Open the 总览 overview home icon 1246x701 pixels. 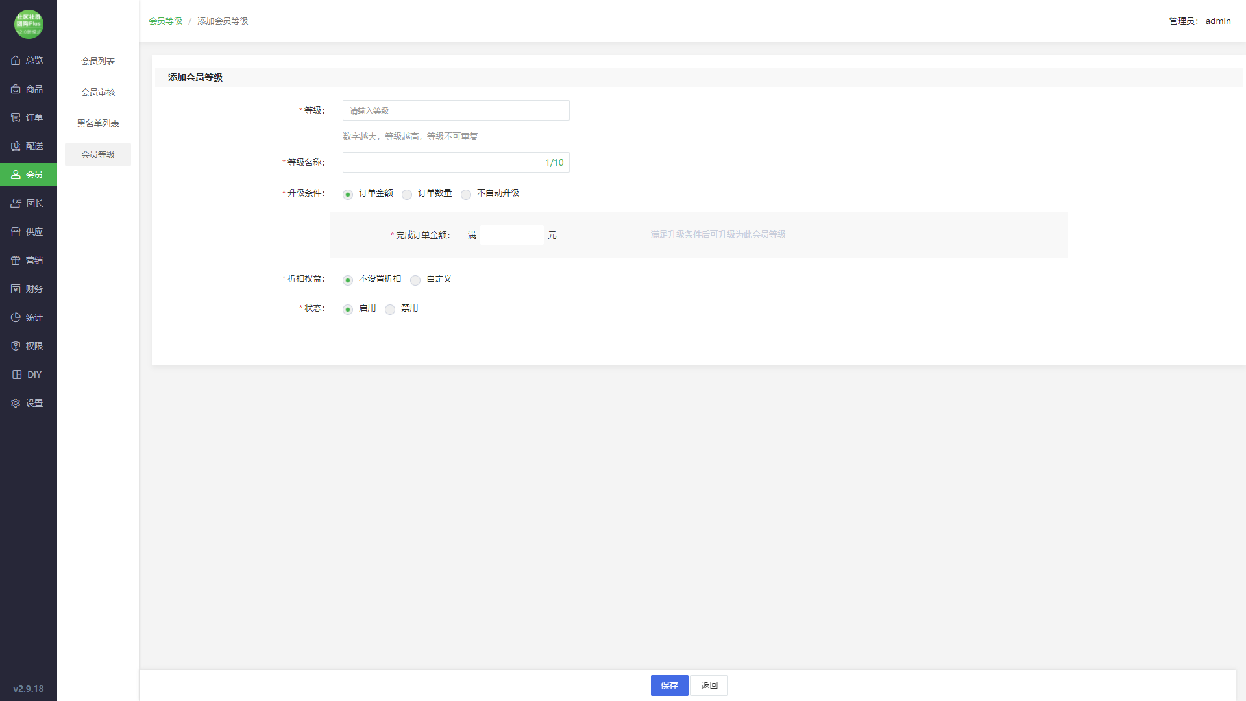[16, 60]
